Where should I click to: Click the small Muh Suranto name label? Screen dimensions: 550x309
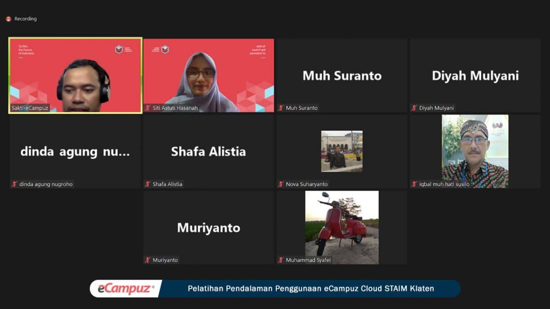[x=302, y=108]
